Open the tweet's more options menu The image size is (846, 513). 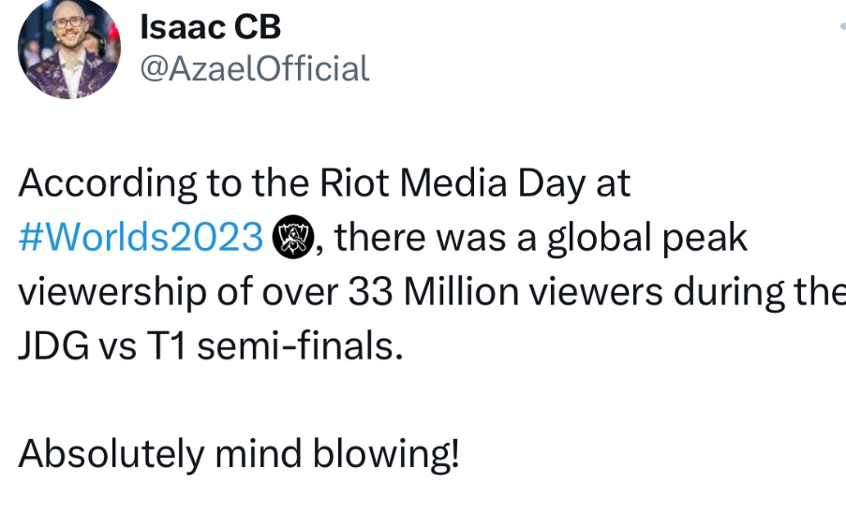(x=840, y=28)
